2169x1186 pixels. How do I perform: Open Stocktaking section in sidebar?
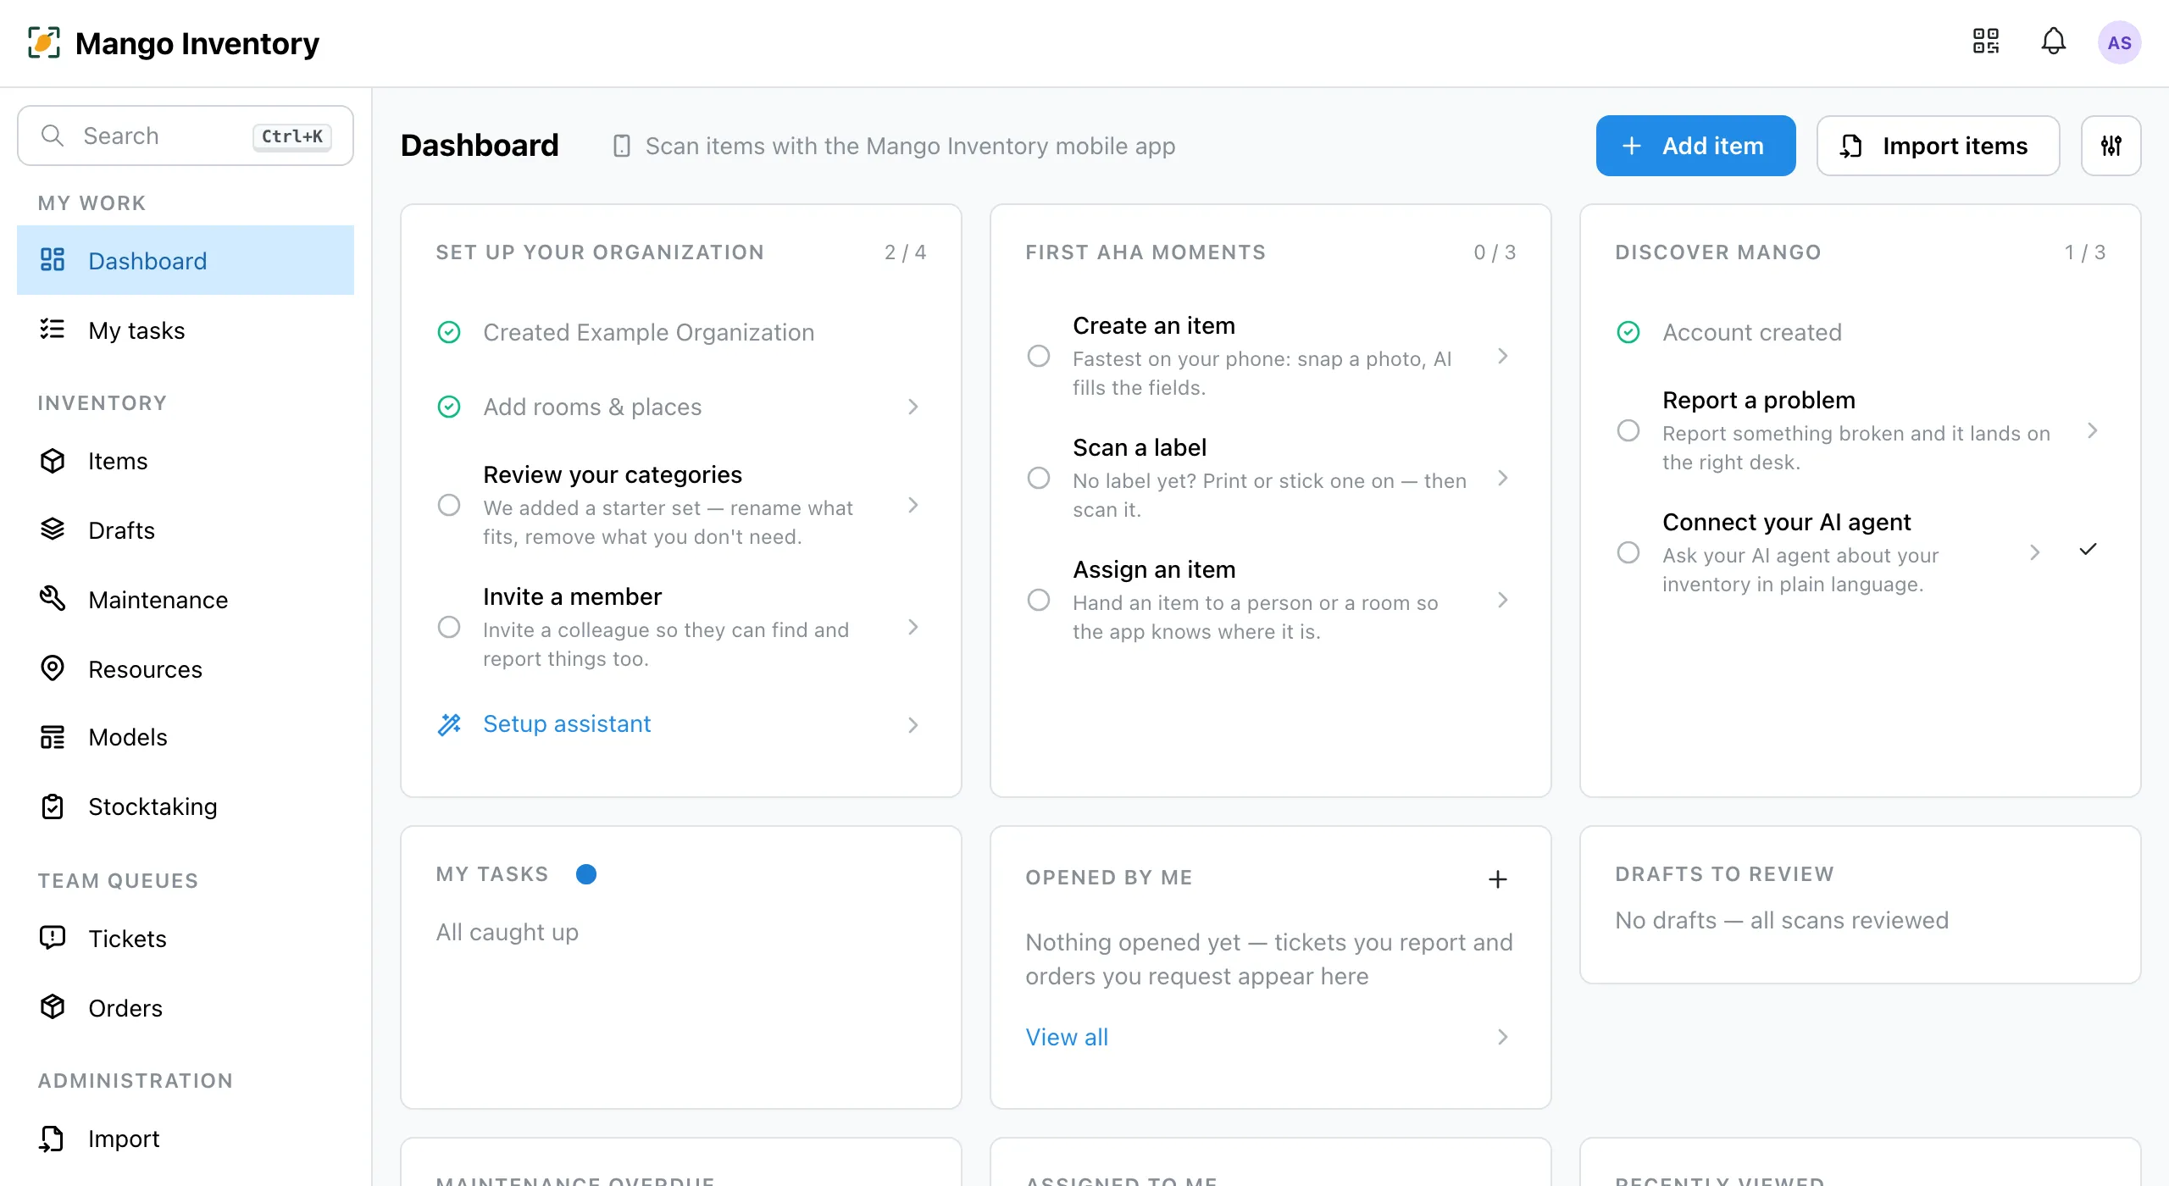[186, 806]
